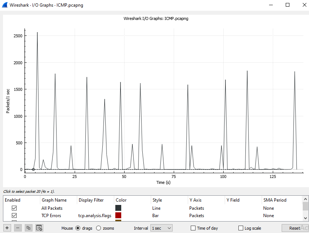
Task: Clear all graphs icon button
Action: [x=39, y=228]
